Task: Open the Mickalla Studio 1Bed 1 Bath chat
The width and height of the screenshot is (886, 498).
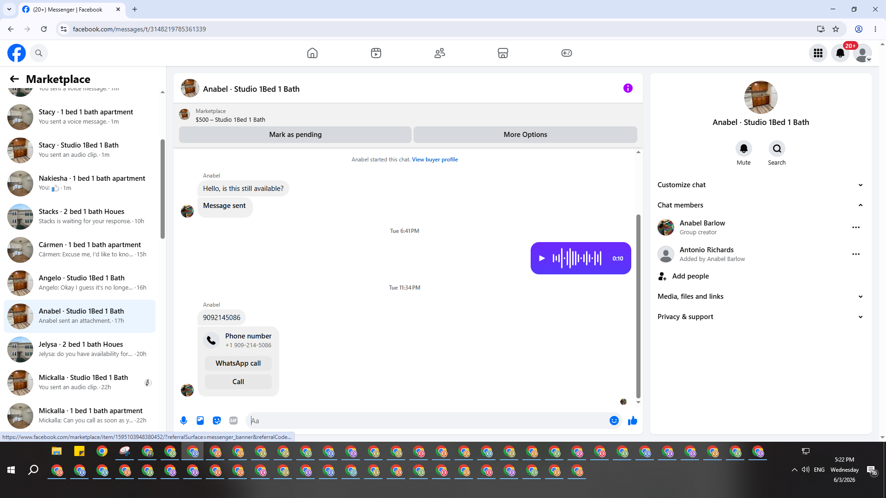Action: tap(79, 382)
